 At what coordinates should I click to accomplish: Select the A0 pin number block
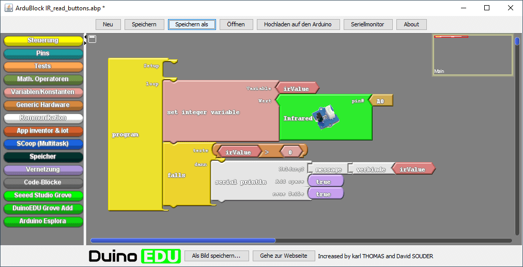382,101
